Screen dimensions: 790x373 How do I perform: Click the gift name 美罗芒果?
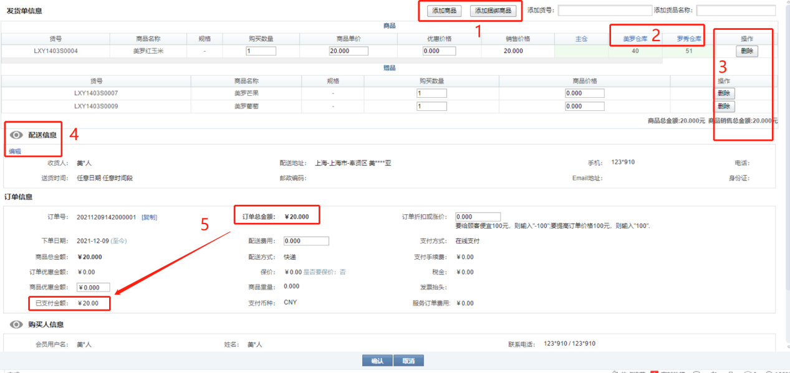tap(246, 93)
